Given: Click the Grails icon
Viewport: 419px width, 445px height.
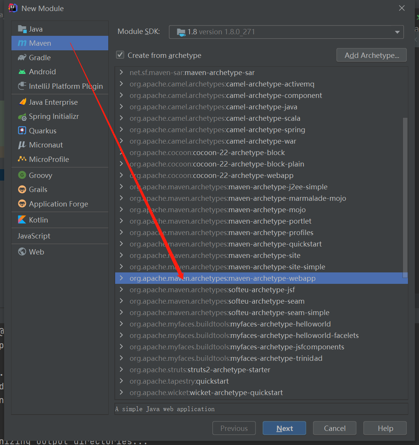Looking at the screenshot, I should tap(22, 189).
